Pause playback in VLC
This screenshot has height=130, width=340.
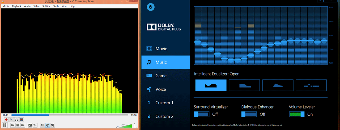[x=5, y=125]
